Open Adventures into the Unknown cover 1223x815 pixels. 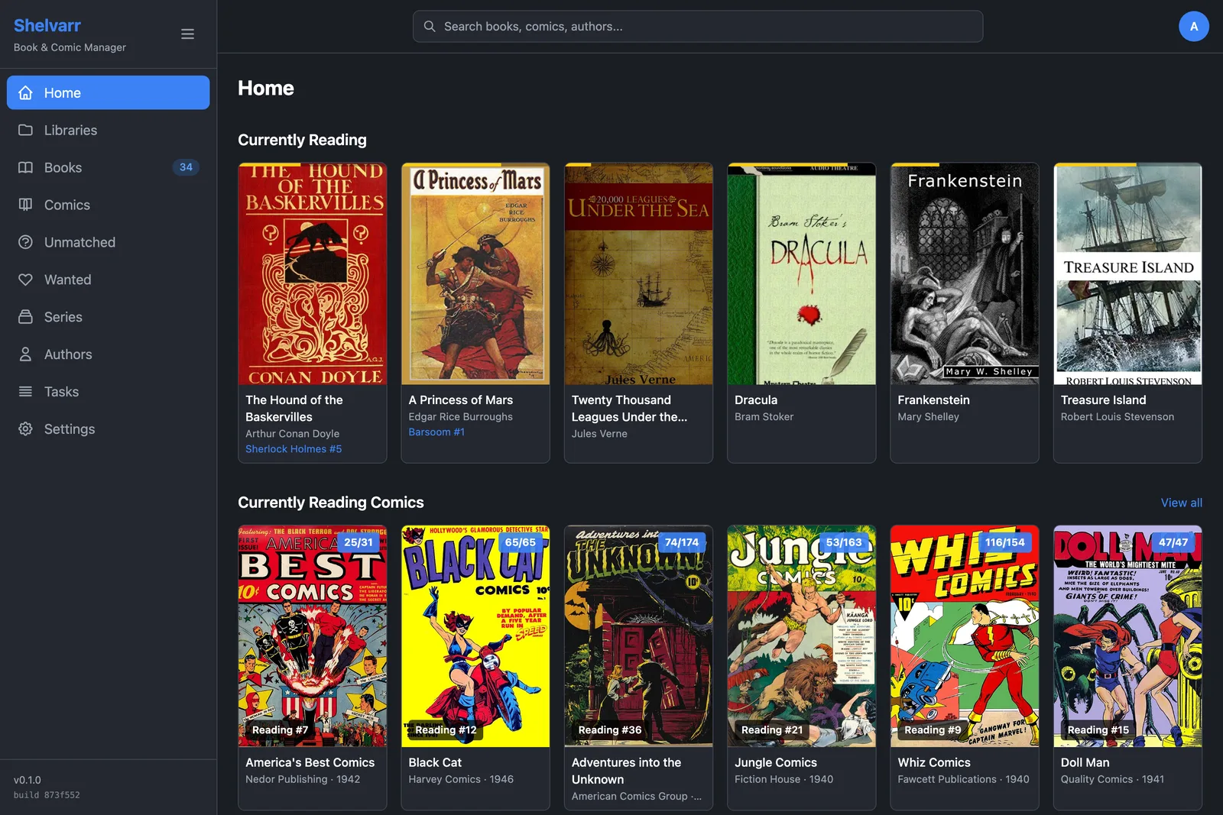(x=638, y=636)
